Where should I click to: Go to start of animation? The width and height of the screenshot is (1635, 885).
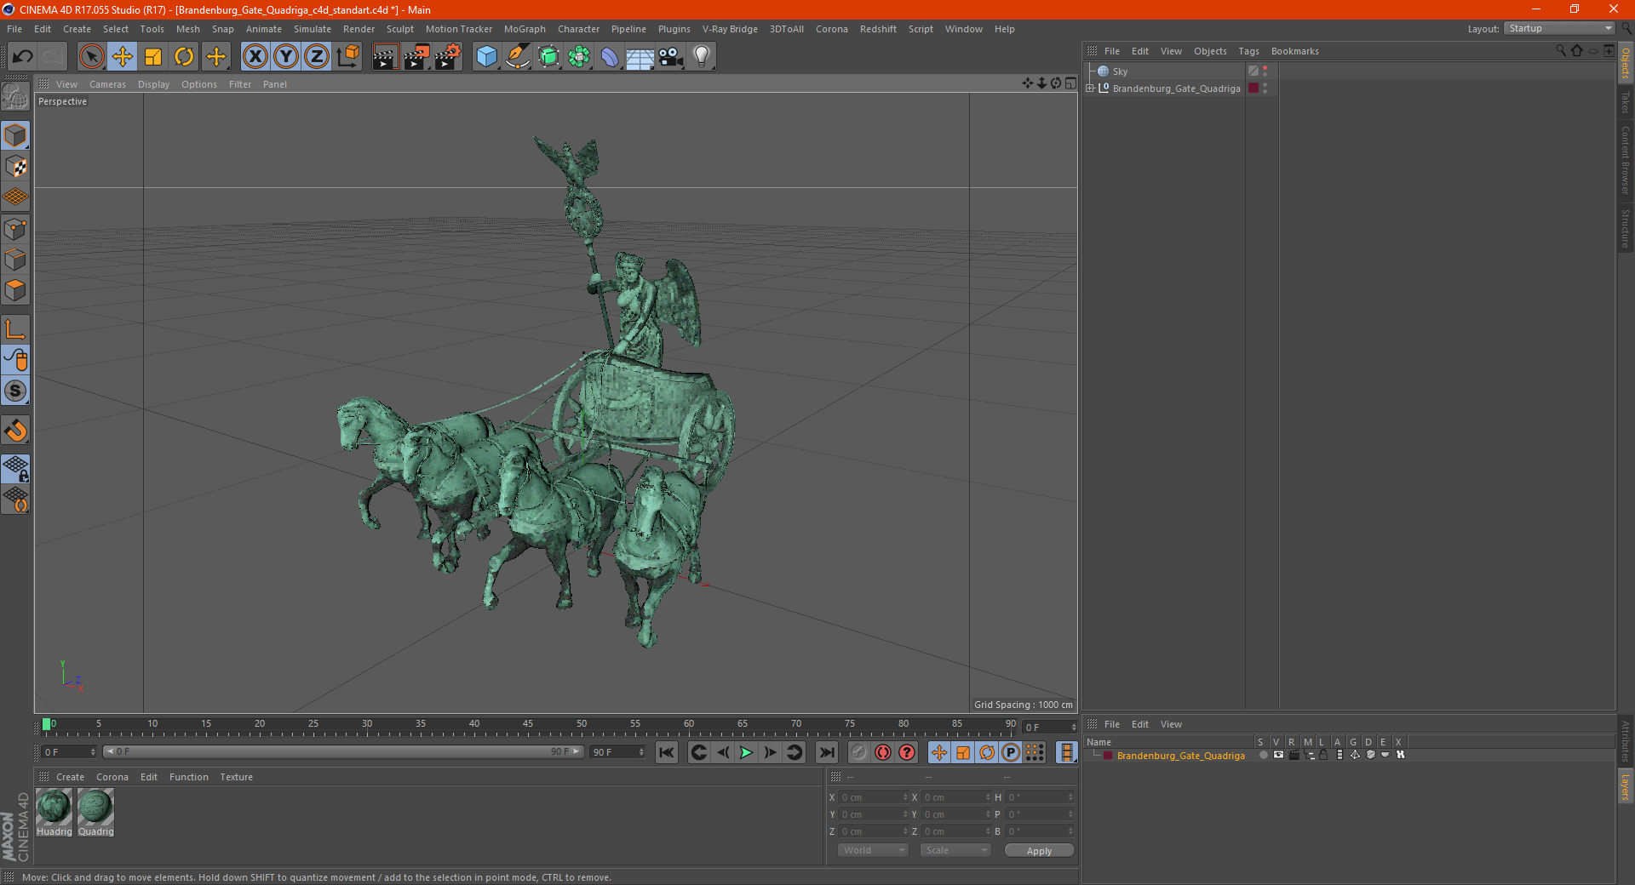pyautogui.click(x=667, y=752)
